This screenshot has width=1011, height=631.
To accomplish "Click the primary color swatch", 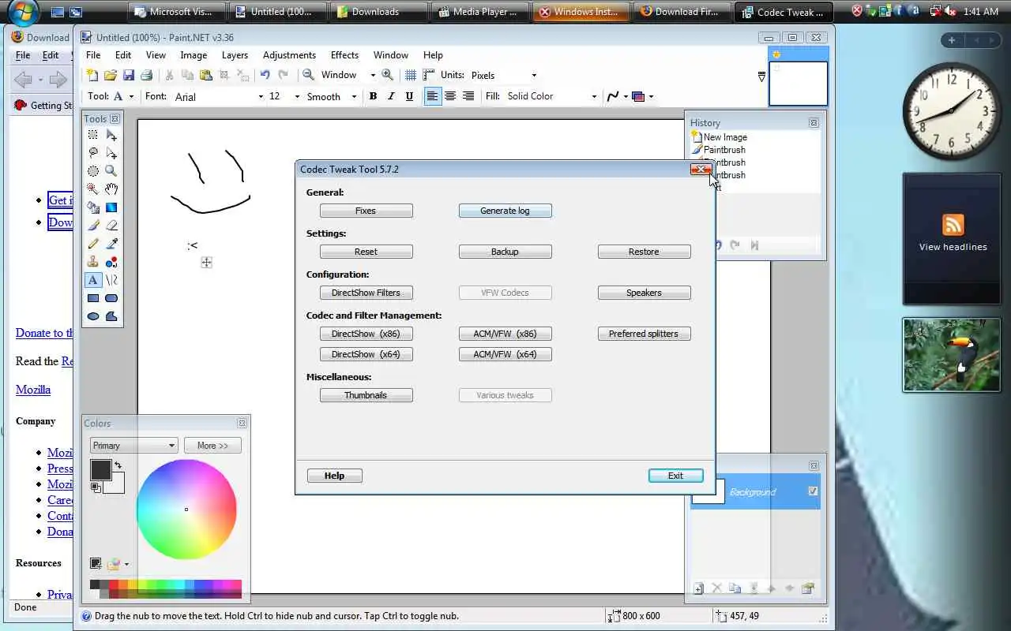I will [100, 470].
